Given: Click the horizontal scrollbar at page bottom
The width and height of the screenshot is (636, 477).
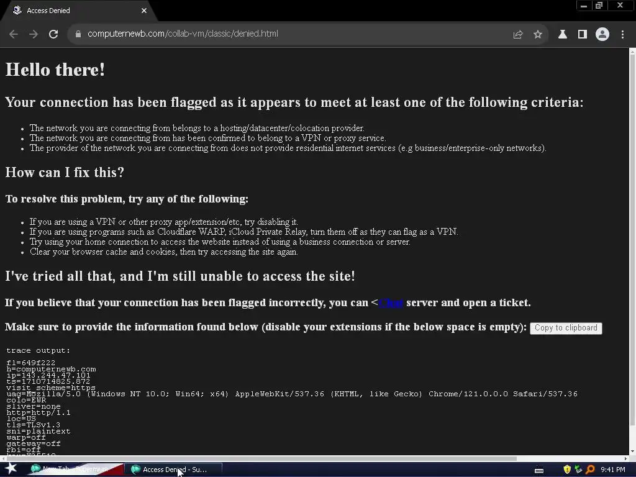Looking at the screenshot, I should coord(260,459).
